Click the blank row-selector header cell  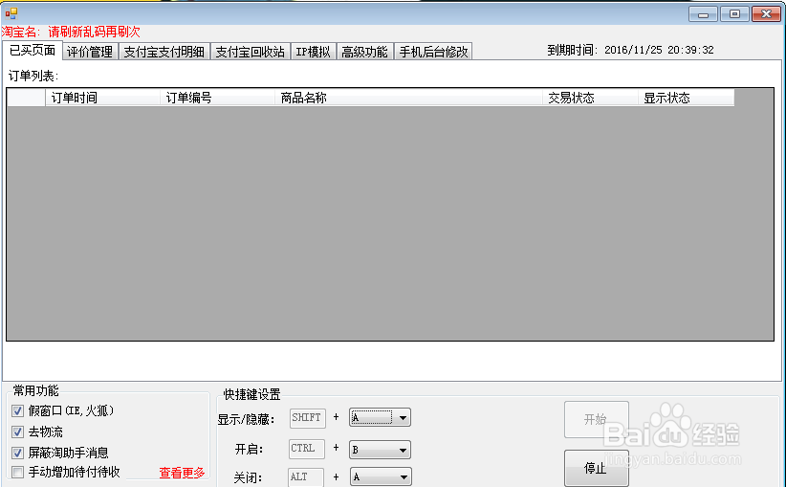[x=26, y=98]
